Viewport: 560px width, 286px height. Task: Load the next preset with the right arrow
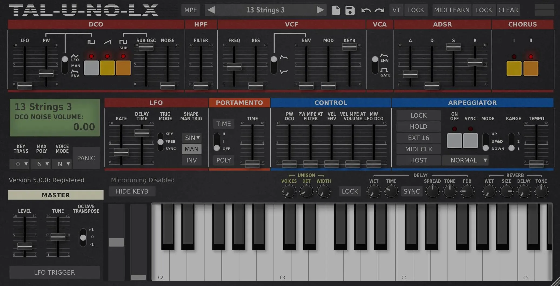320,10
